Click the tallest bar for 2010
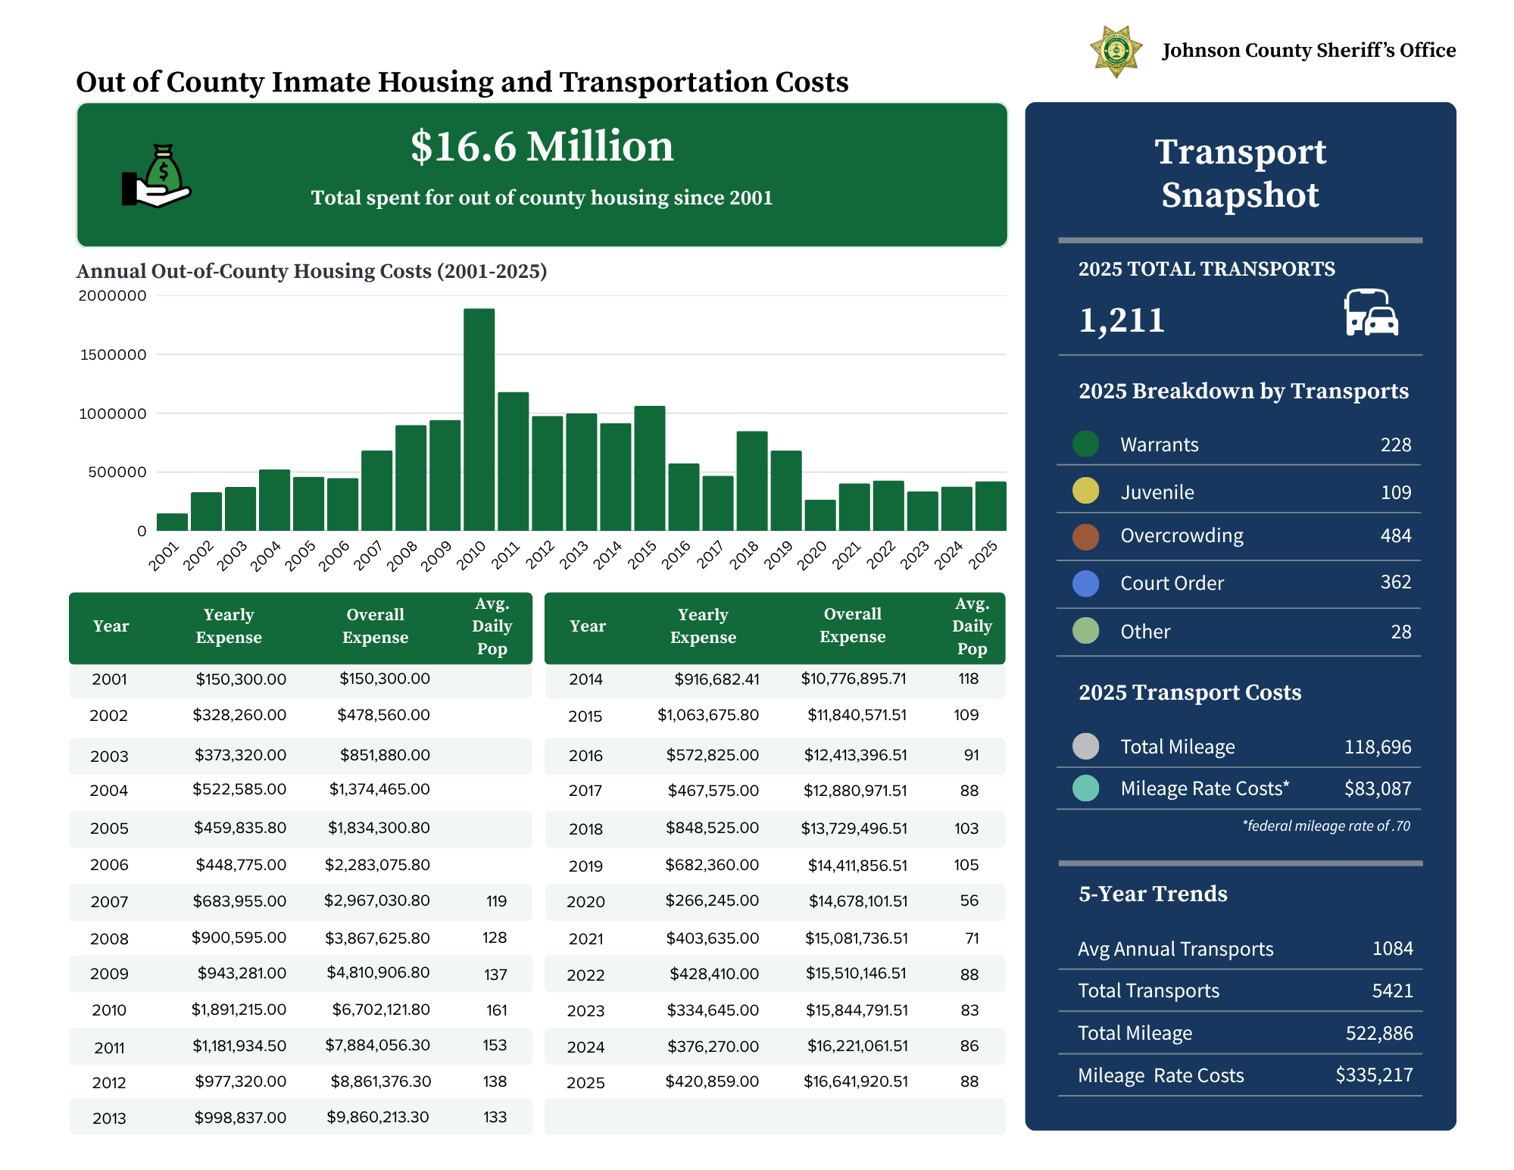This screenshot has height=1170, width=1514. [479, 420]
